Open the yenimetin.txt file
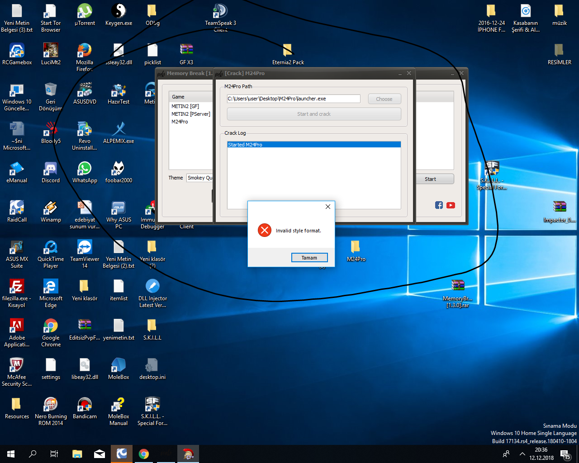This screenshot has width=579, height=463. tap(119, 330)
